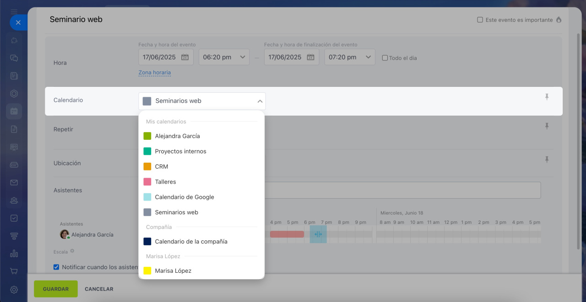Screen dimensions: 586x302
Task: Click the yellow Marisa López color swatch
Action: (x=147, y=270)
